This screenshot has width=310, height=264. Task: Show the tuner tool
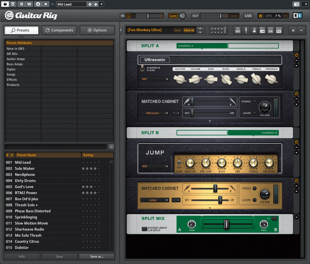(x=246, y=30)
